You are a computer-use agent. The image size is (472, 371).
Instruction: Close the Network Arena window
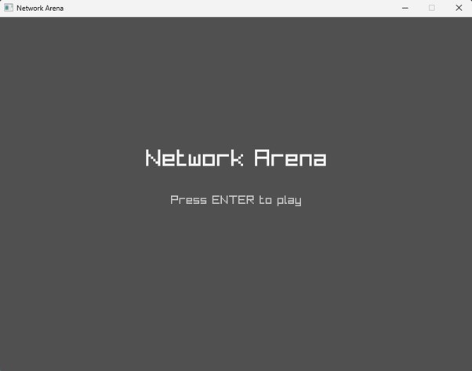459,8
